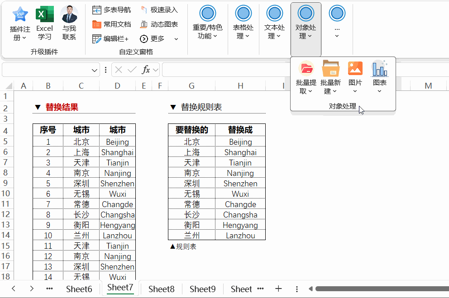Add a new sheet
449x298 pixels.
coord(278,289)
